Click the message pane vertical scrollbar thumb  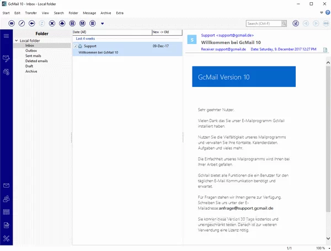(328, 139)
